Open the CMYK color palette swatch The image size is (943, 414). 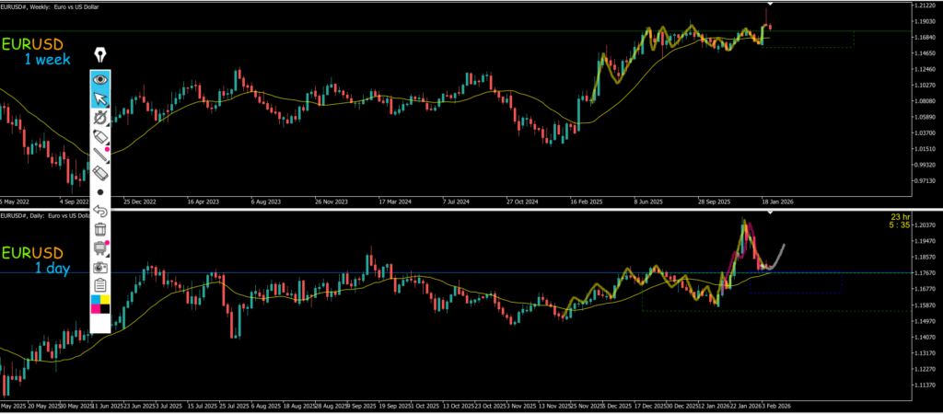point(100,304)
